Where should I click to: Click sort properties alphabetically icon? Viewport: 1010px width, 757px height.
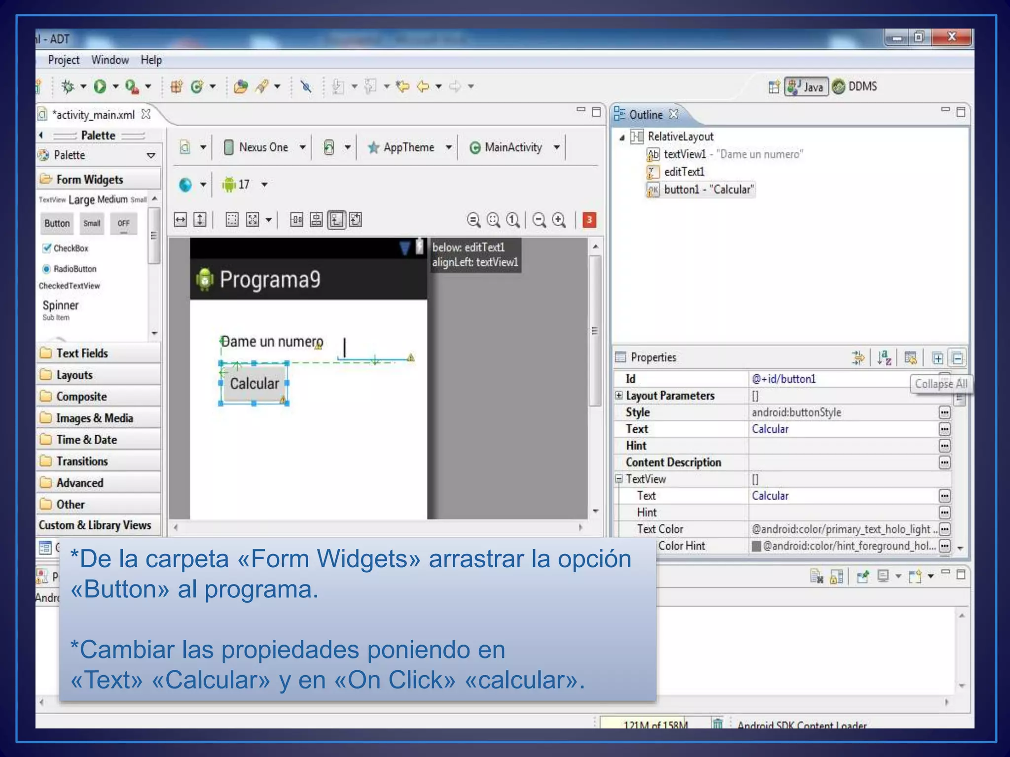click(884, 358)
